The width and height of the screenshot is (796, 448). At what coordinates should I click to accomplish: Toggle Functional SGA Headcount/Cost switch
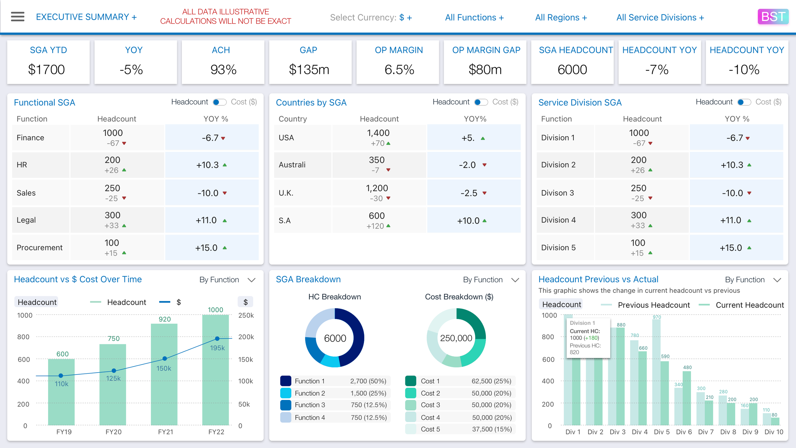click(x=219, y=102)
